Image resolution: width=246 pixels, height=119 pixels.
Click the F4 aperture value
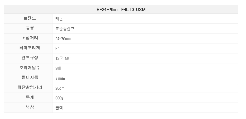tap(58, 49)
